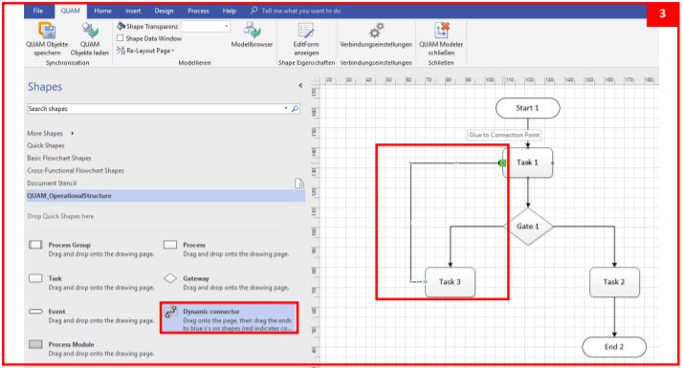
Task: Select the Dynamic connector shape
Action: (230, 318)
